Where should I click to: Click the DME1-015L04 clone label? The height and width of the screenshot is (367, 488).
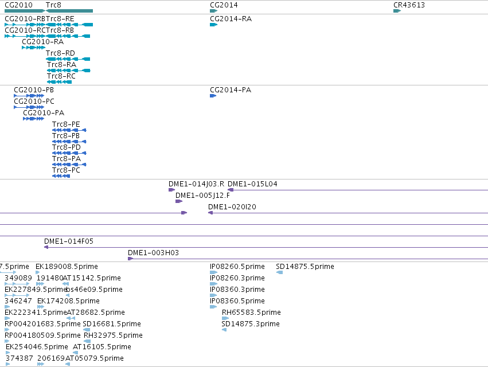(252, 184)
